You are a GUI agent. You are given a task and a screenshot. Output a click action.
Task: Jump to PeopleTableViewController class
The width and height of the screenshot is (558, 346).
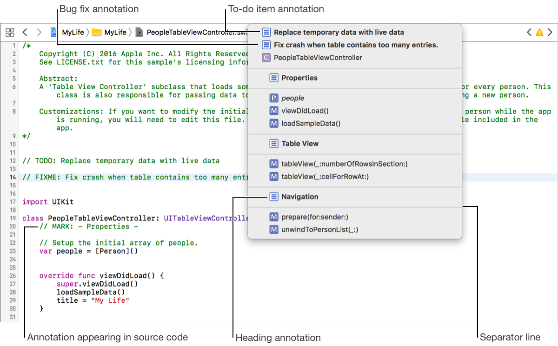pos(318,58)
